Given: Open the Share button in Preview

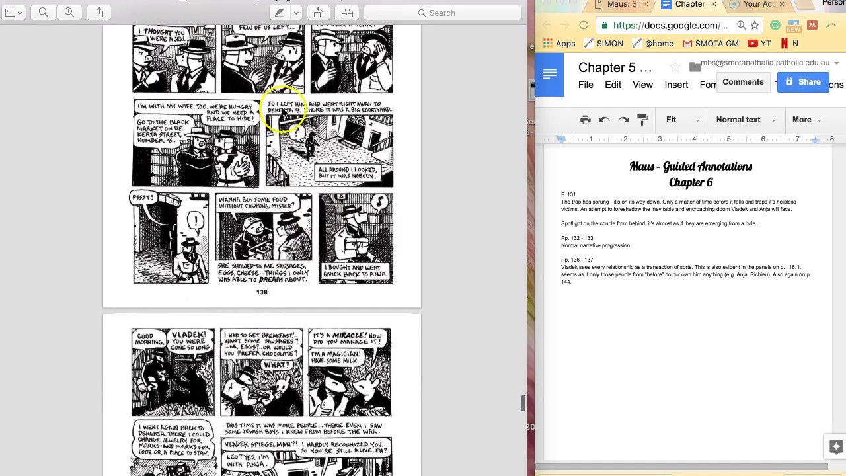Looking at the screenshot, I should point(99,13).
